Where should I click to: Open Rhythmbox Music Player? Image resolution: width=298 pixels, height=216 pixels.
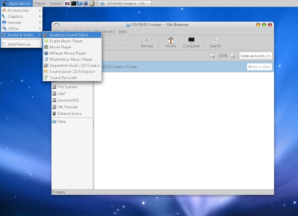(72, 59)
